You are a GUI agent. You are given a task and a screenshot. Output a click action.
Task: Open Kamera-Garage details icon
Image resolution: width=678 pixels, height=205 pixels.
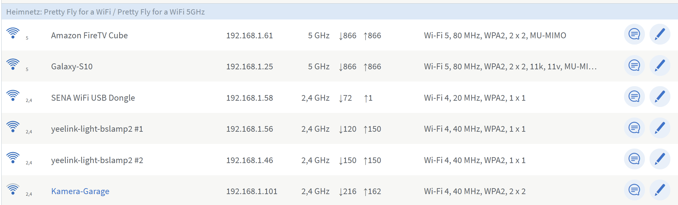tap(634, 190)
